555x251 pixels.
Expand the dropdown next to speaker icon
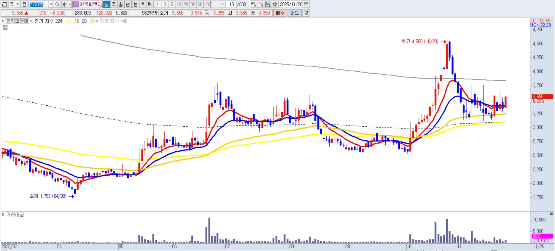click(x=70, y=4)
